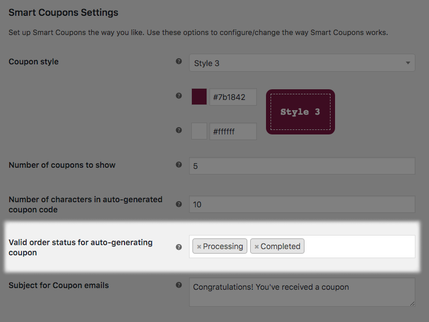Click the dropdown arrow of Style 3 select
The image size is (429, 322).
[407, 63]
